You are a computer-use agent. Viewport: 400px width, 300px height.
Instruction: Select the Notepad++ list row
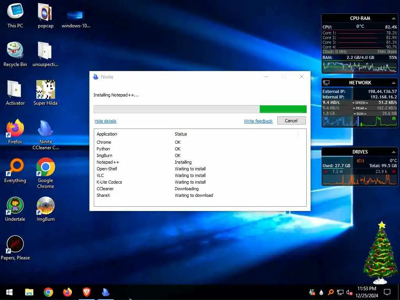pos(200,162)
